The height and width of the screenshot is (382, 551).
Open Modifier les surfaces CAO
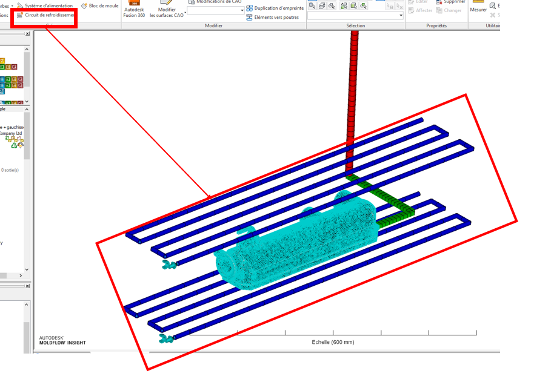coord(167,8)
